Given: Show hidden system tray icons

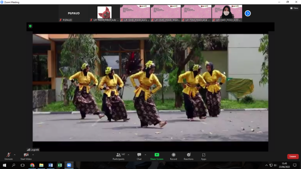Looking at the screenshot, I should [267, 165].
